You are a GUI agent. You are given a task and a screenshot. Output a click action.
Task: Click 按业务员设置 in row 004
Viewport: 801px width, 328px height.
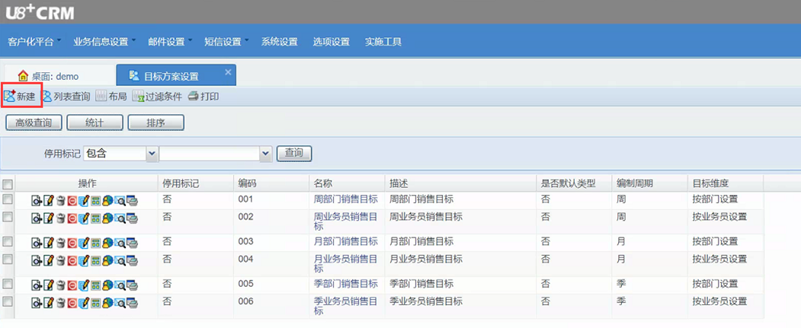click(719, 260)
